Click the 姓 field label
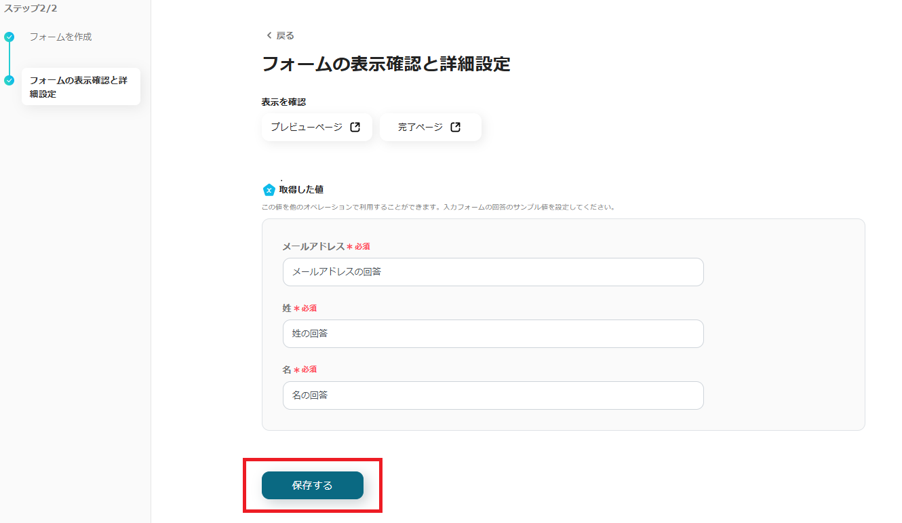This screenshot has height=523, width=902. coord(287,308)
